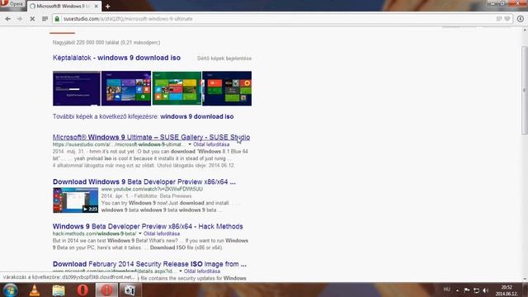Screen dimensions: 528x297
Task: Click youtube.com watch URL in second result
Action: pos(152,189)
